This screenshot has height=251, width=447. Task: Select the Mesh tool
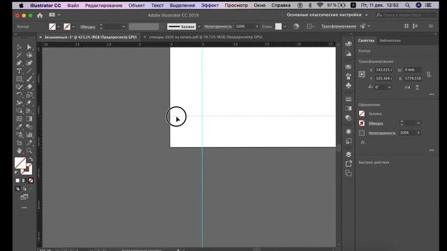tap(19, 119)
